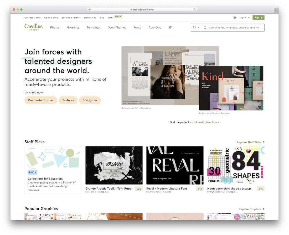Open the Templates menu

tap(94, 28)
